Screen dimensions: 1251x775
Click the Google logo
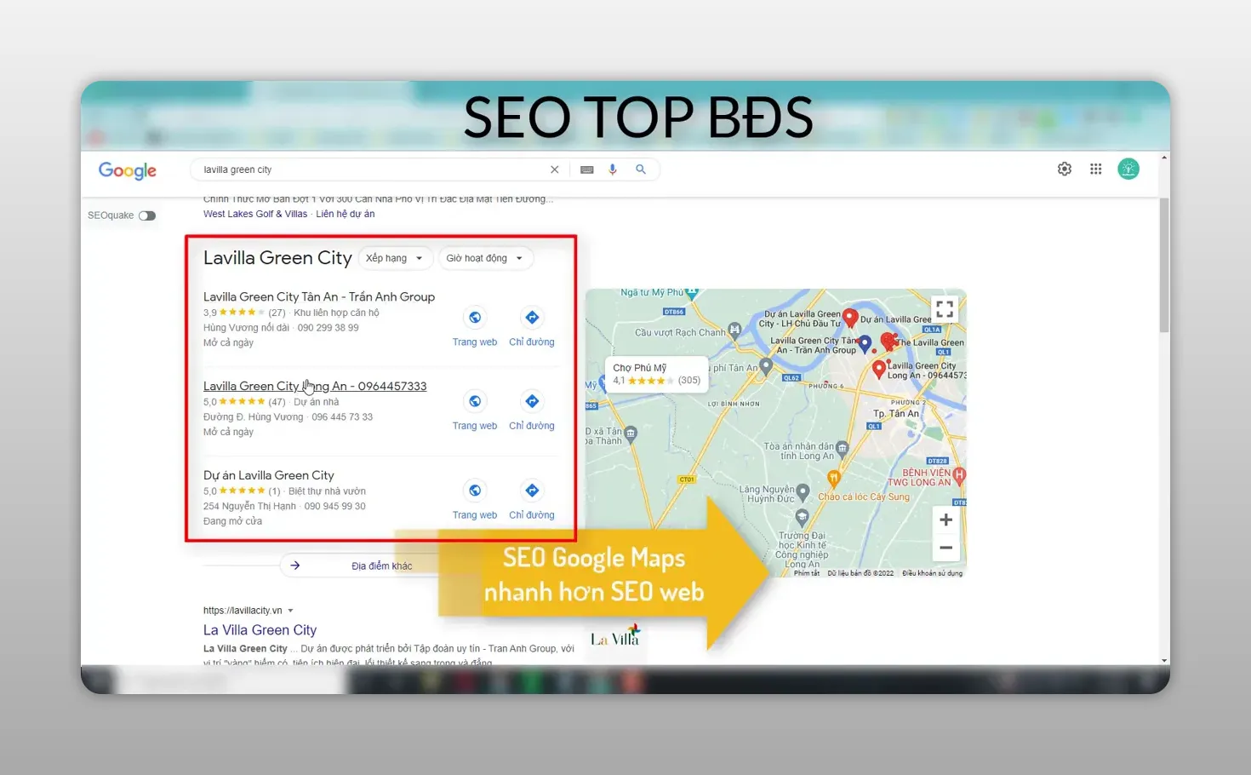click(128, 170)
